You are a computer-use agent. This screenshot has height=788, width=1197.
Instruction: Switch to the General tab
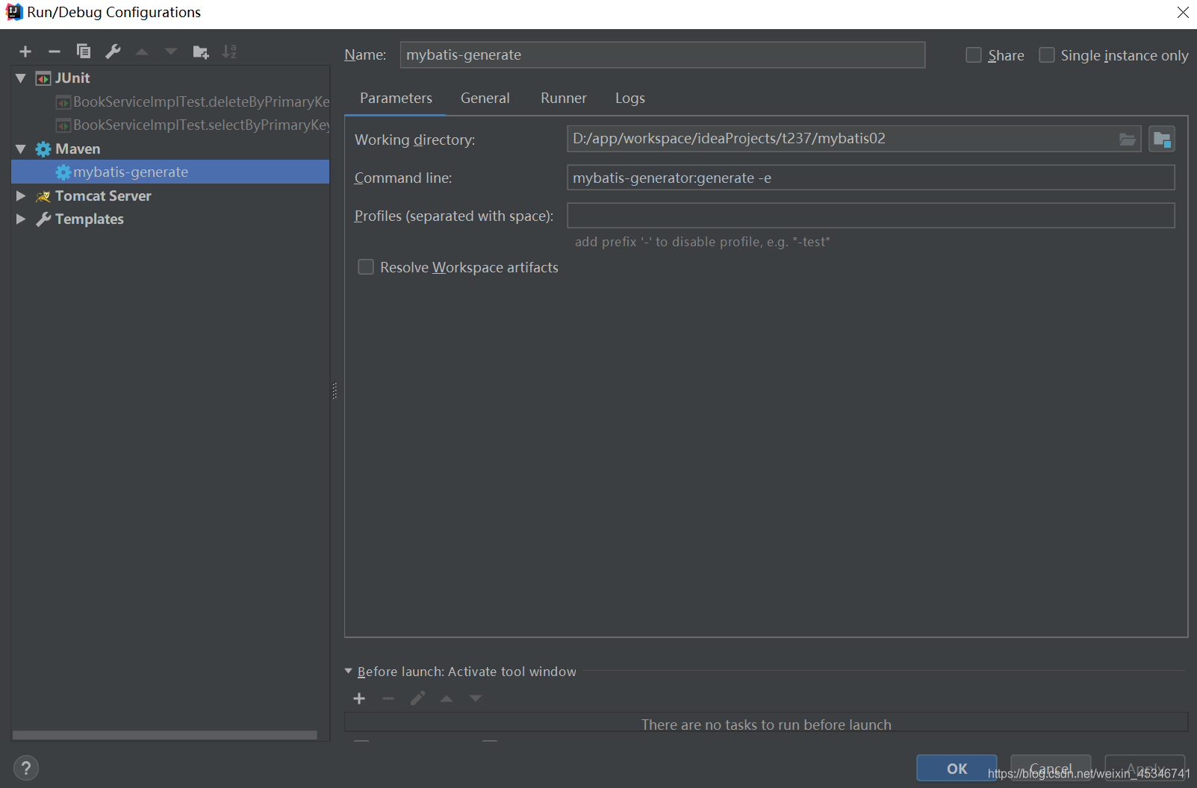pos(485,98)
